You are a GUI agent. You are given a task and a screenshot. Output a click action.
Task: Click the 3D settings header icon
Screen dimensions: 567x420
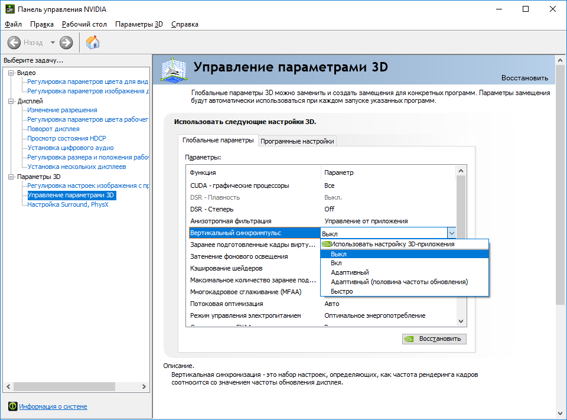pos(174,69)
